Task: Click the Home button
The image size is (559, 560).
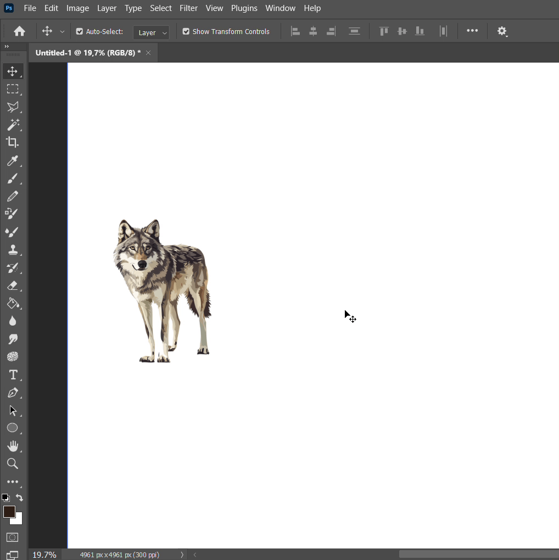Action: click(19, 31)
